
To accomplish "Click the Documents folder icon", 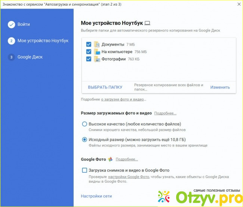I will coord(97,44).
